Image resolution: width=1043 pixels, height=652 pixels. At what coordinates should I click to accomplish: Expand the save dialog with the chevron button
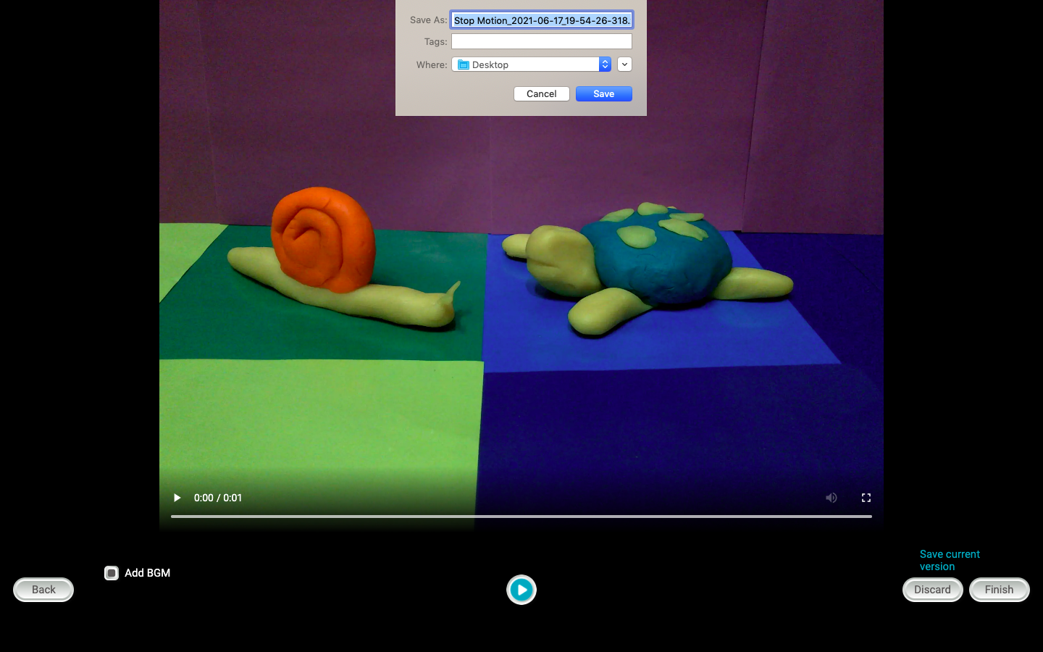[x=624, y=64]
